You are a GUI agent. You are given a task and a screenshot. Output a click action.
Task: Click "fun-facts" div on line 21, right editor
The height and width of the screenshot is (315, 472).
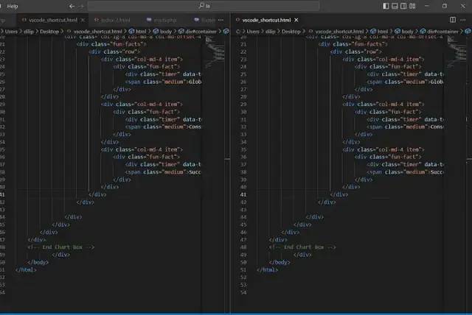pos(353,44)
